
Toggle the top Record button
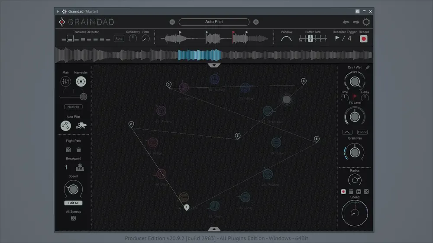[364, 39]
